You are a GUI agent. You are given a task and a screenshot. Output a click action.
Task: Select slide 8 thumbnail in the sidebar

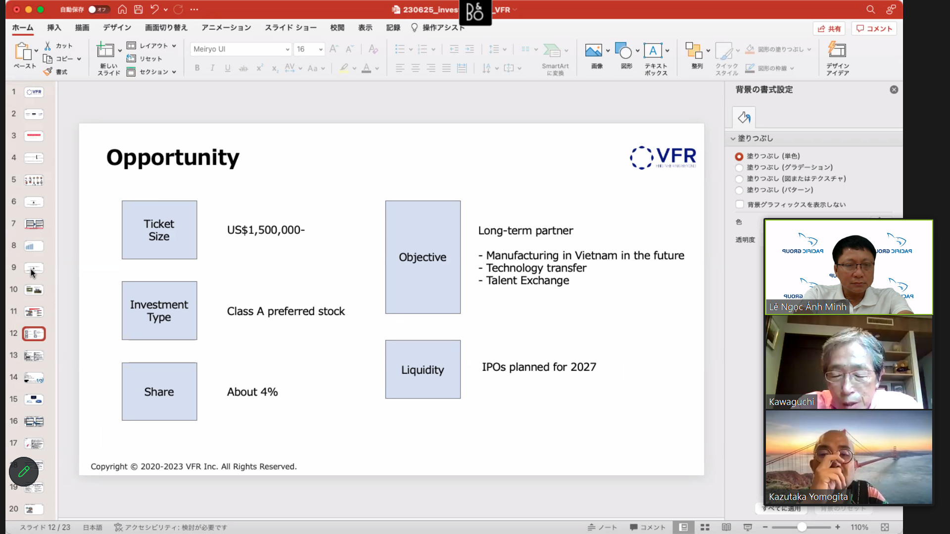point(34,246)
